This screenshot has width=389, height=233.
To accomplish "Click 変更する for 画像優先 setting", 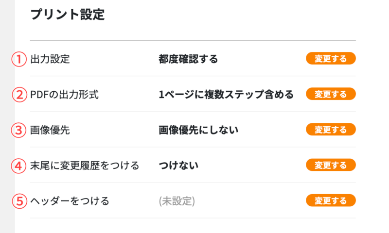I will coord(331,130).
